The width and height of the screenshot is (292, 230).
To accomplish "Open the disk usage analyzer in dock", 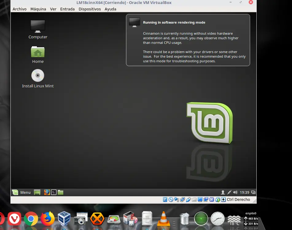I will click(x=114, y=220).
